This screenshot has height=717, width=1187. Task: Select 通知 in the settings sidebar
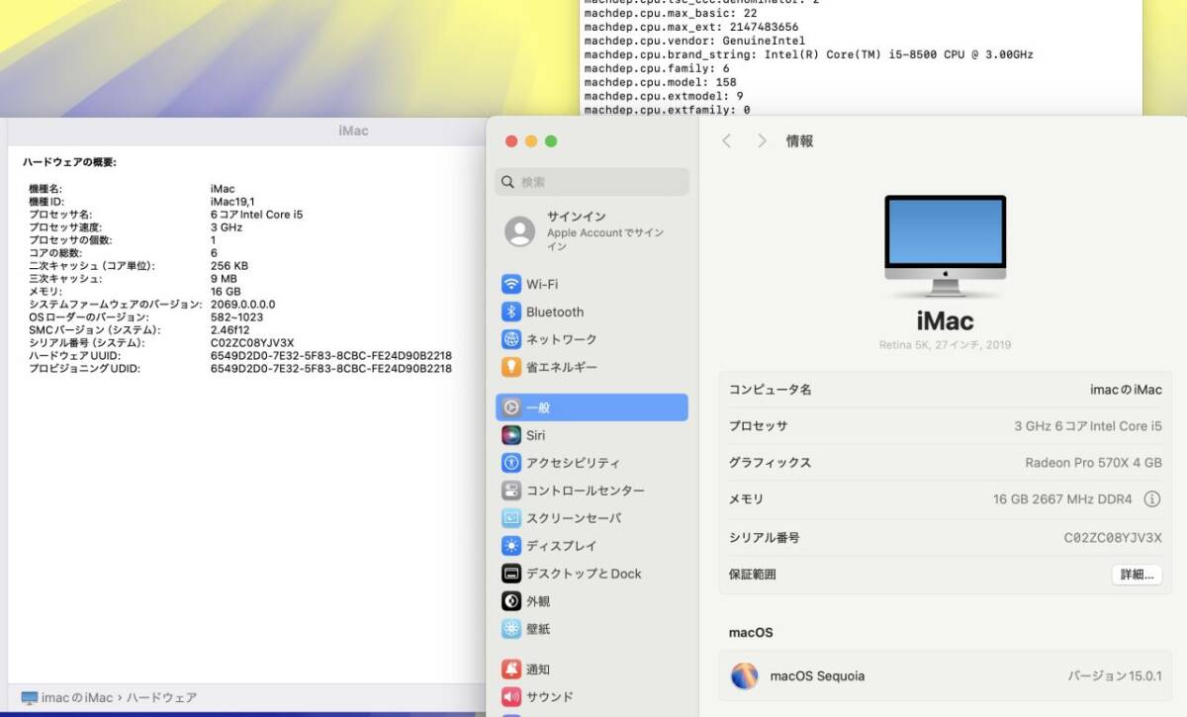coord(592,670)
